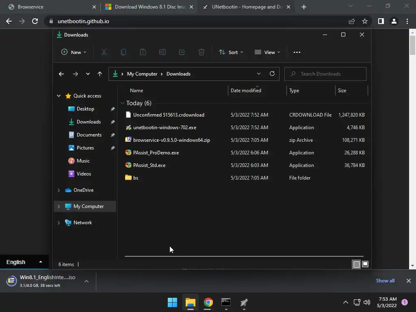Screen dimensions: 416x312
Task: Select PAssist_ProDemo.exe file
Action: coord(156,153)
